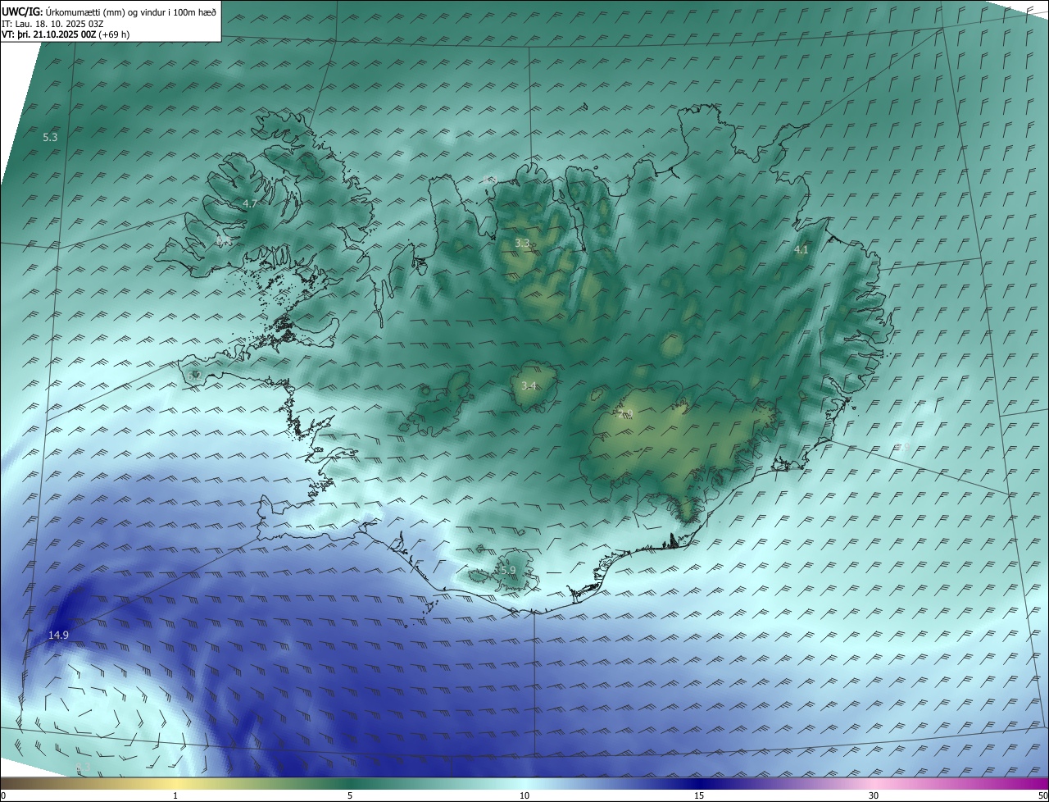Click the 5 tick on the color scale
Viewport: 1049px width, 802px height.
[x=350, y=795]
